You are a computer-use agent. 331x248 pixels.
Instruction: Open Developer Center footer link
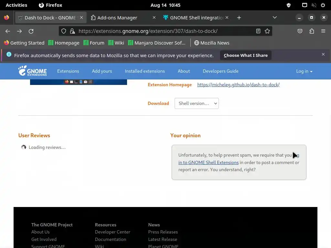[x=112, y=232]
